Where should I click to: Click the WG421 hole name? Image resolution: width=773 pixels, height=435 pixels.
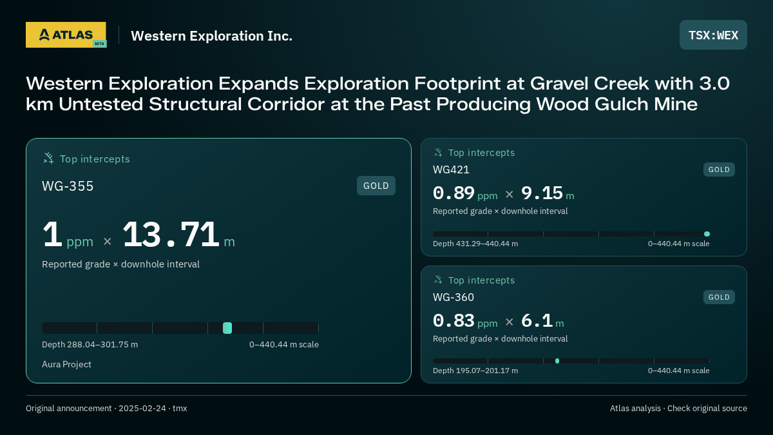[x=451, y=169]
